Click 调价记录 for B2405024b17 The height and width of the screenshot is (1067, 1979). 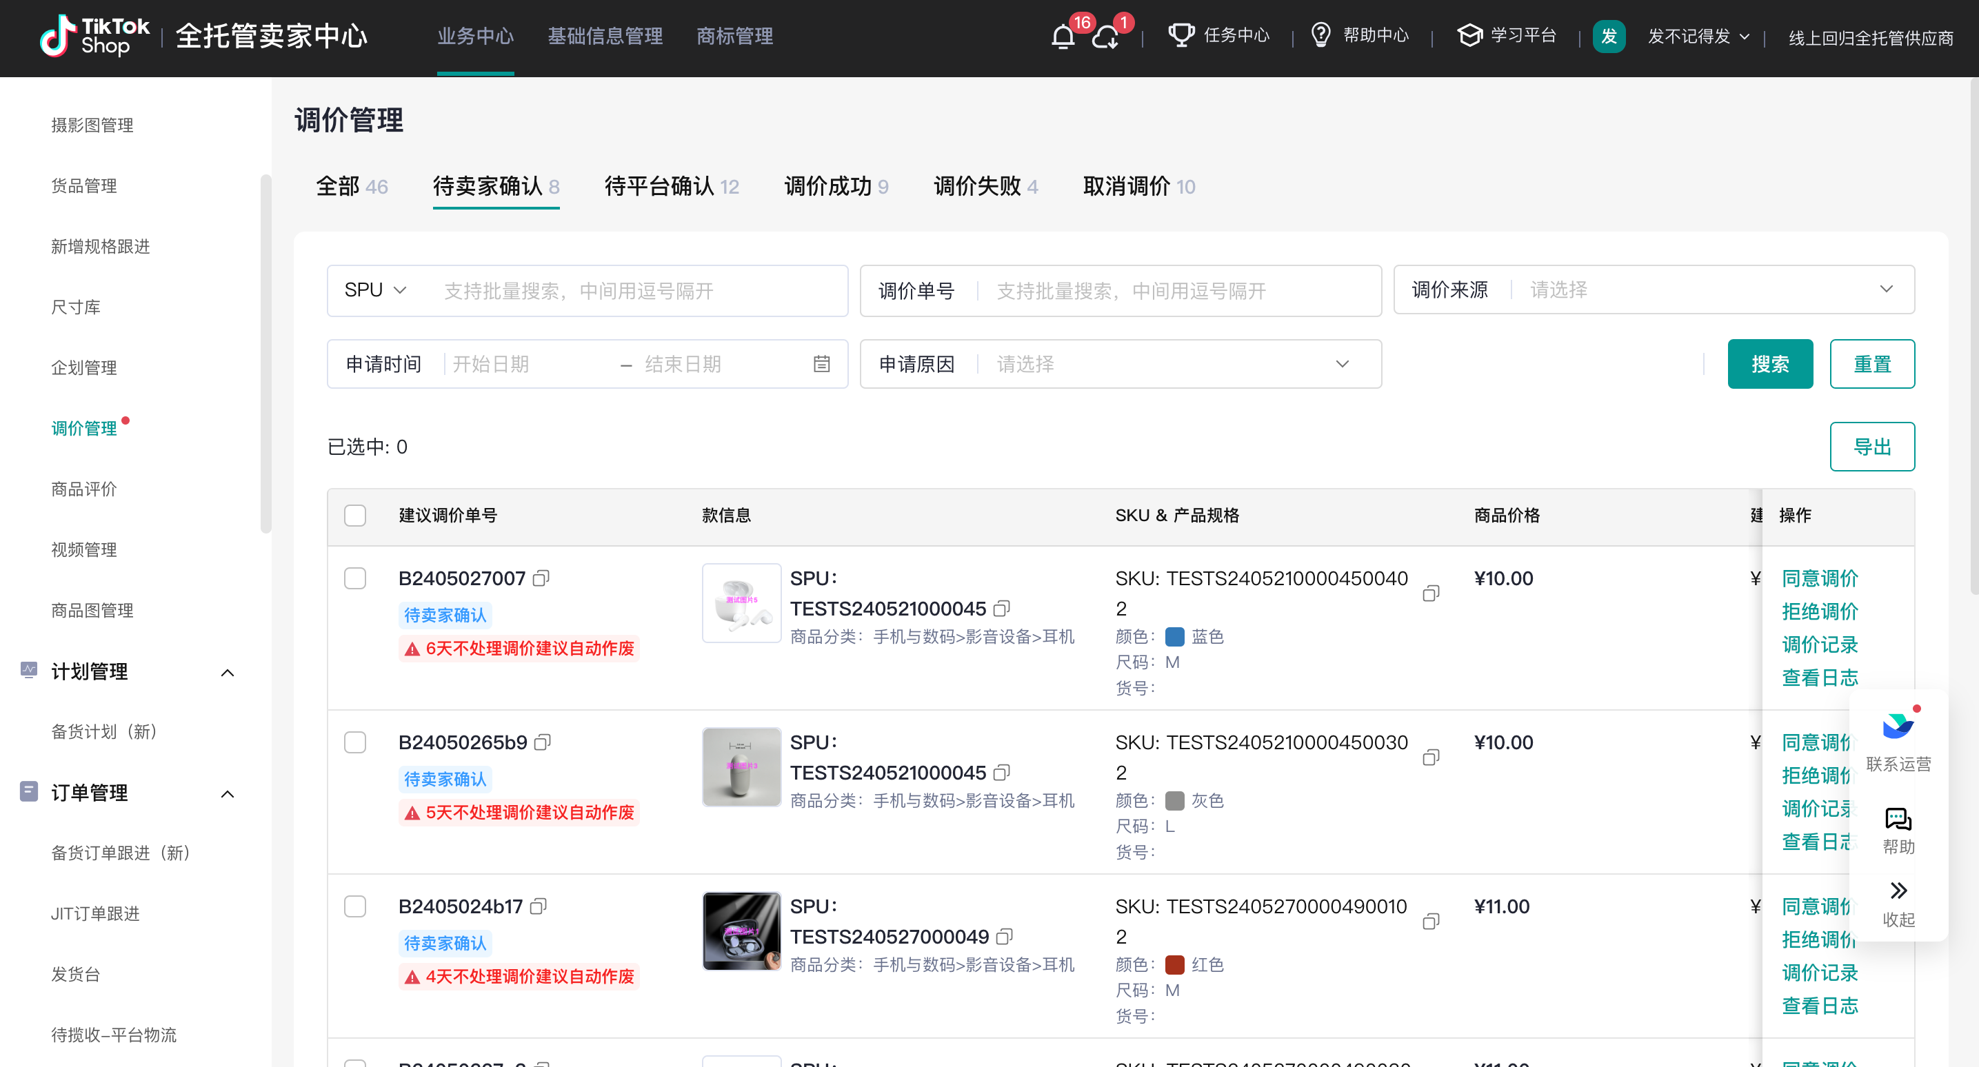click(1820, 973)
